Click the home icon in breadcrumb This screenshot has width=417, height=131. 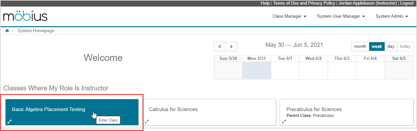coord(7,31)
